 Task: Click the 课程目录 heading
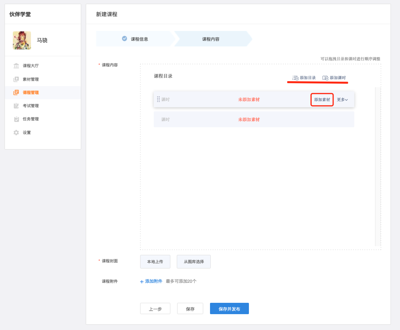pyautogui.click(x=163, y=76)
